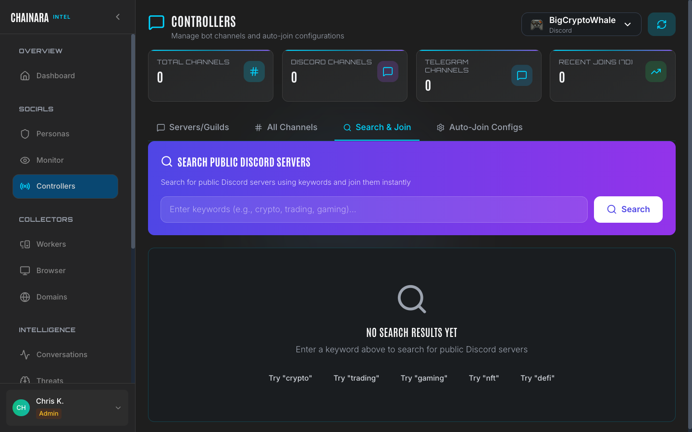The height and width of the screenshot is (432, 692).
Task: Select the Search & Join tab
Action: coord(377,127)
